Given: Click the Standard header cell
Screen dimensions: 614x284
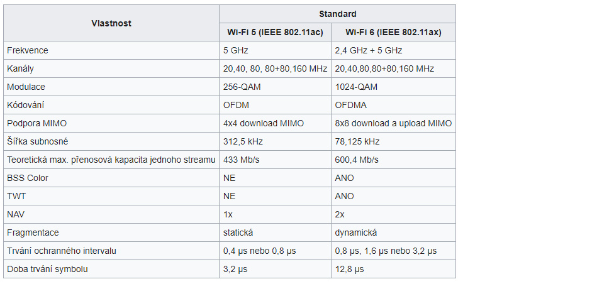Looking at the screenshot, I should tap(337, 14).
